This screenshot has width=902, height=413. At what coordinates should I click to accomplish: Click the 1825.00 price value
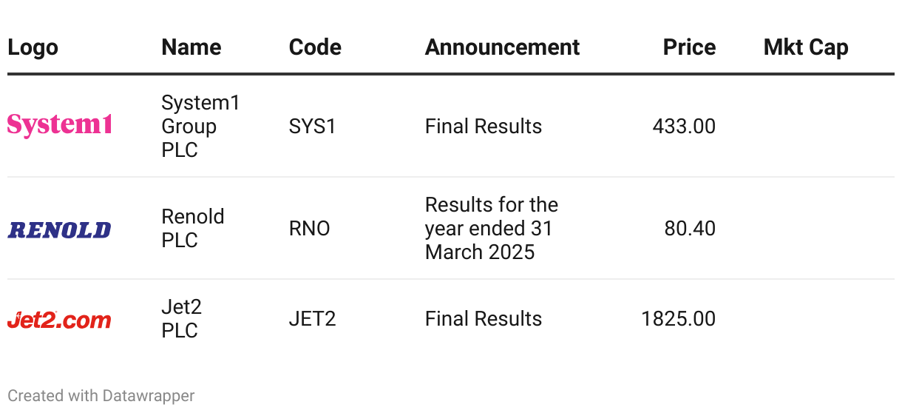678,319
